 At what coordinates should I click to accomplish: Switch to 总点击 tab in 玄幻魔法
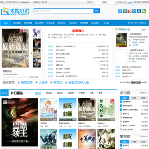pos(60,93)
